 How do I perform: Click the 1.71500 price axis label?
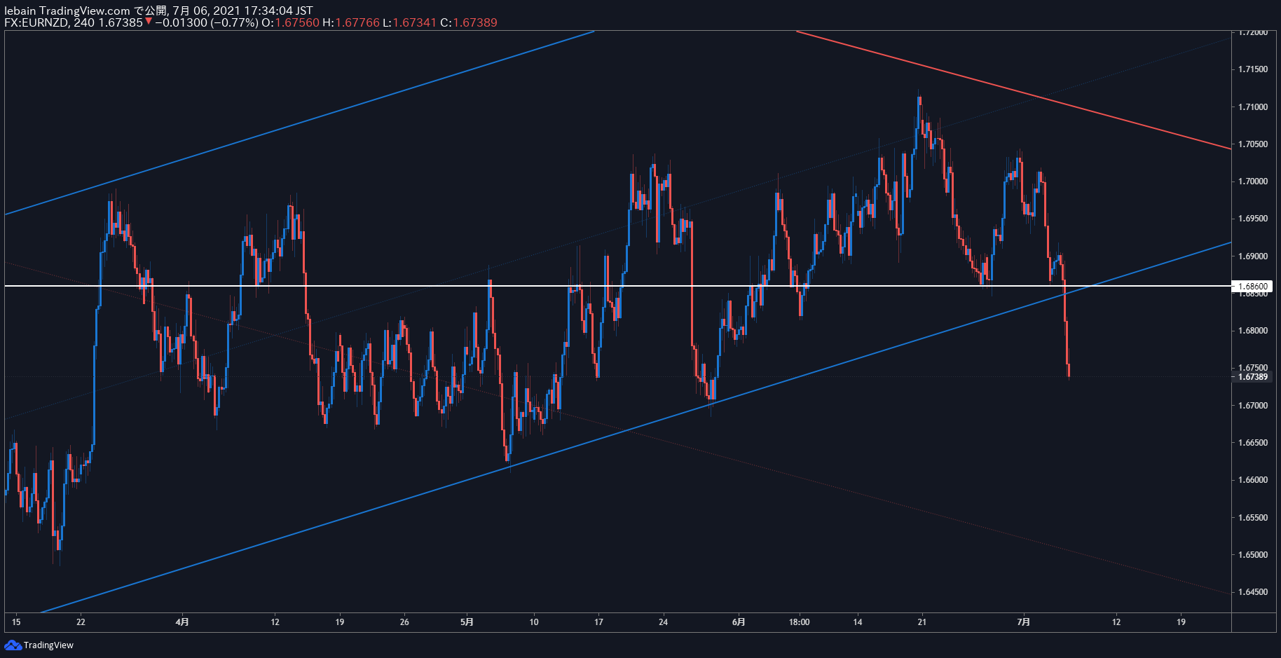pos(1252,69)
